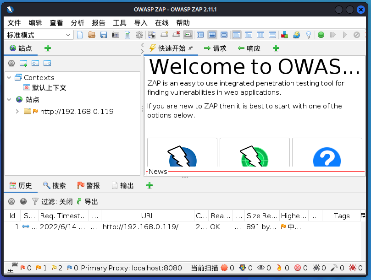Click the green plus after 响应 tab
Screen dimensions: 371x280
tap(276, 48)
